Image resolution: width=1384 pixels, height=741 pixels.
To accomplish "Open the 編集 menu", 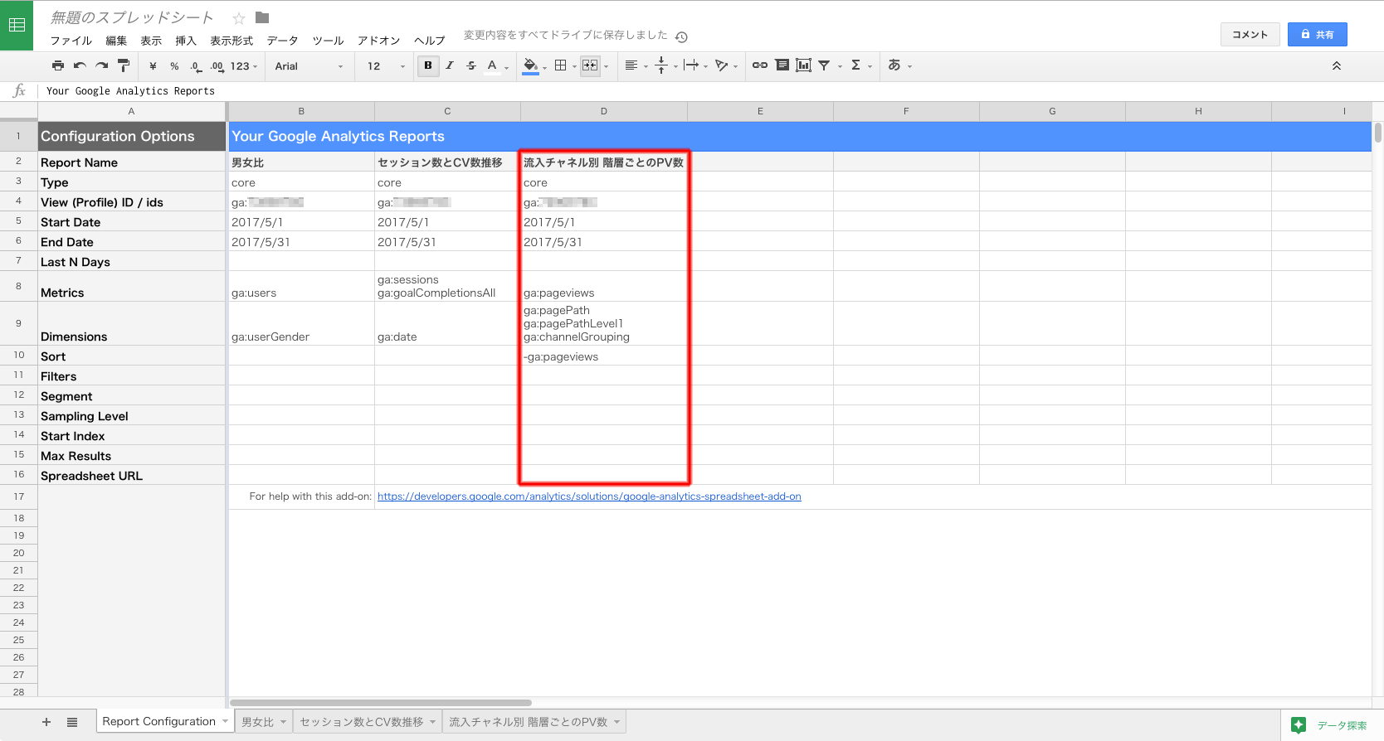I will pyautogui.click(x=116, y=41).
